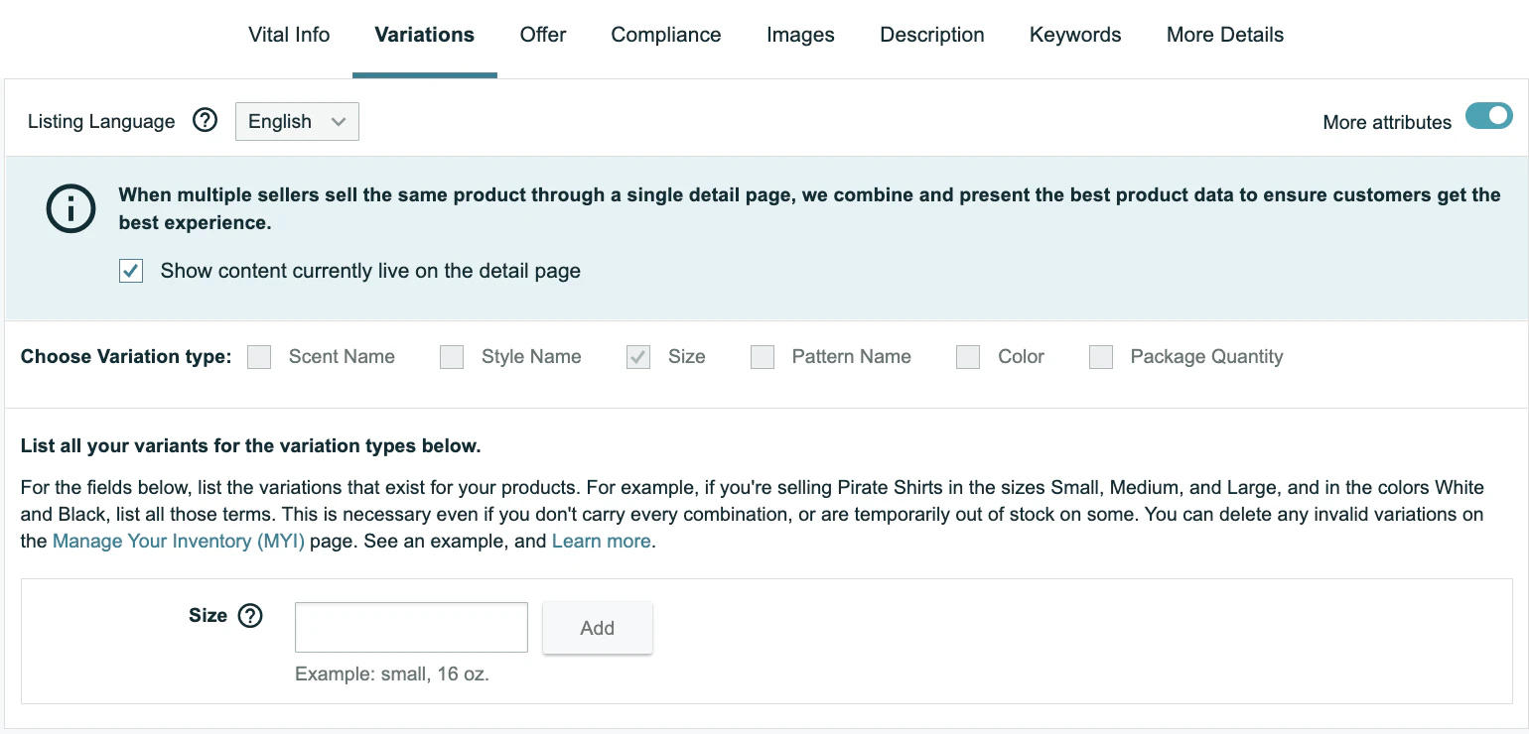This screenshot has height=734, width=1529.
Task: Switch to the Offer tab
Action: point(543,35)
